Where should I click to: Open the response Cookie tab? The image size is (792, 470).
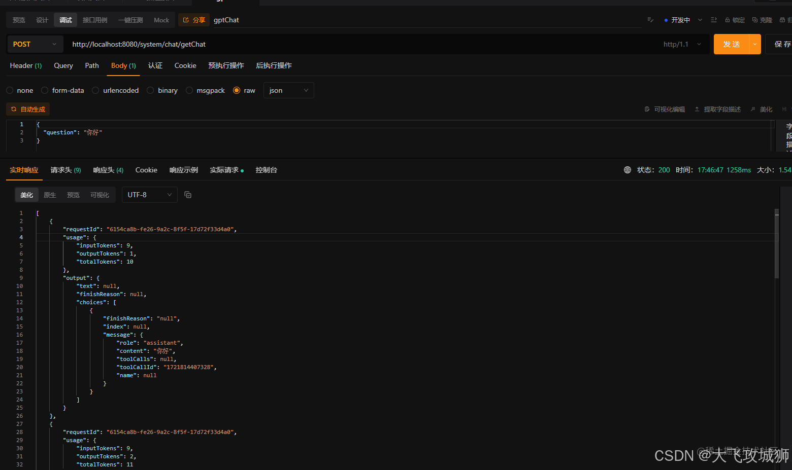(x=146, y=170)
